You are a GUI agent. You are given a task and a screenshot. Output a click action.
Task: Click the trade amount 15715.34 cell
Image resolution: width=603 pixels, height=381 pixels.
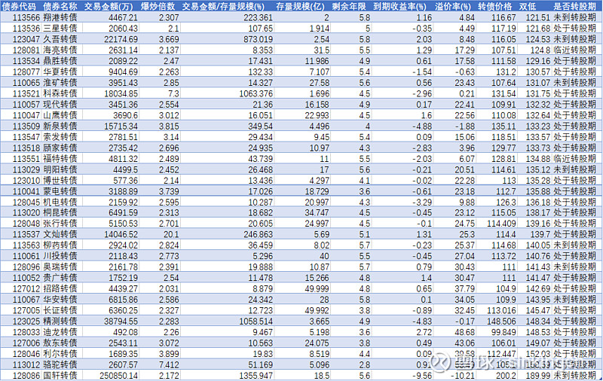pyautogui.click(x=121, y=126)
